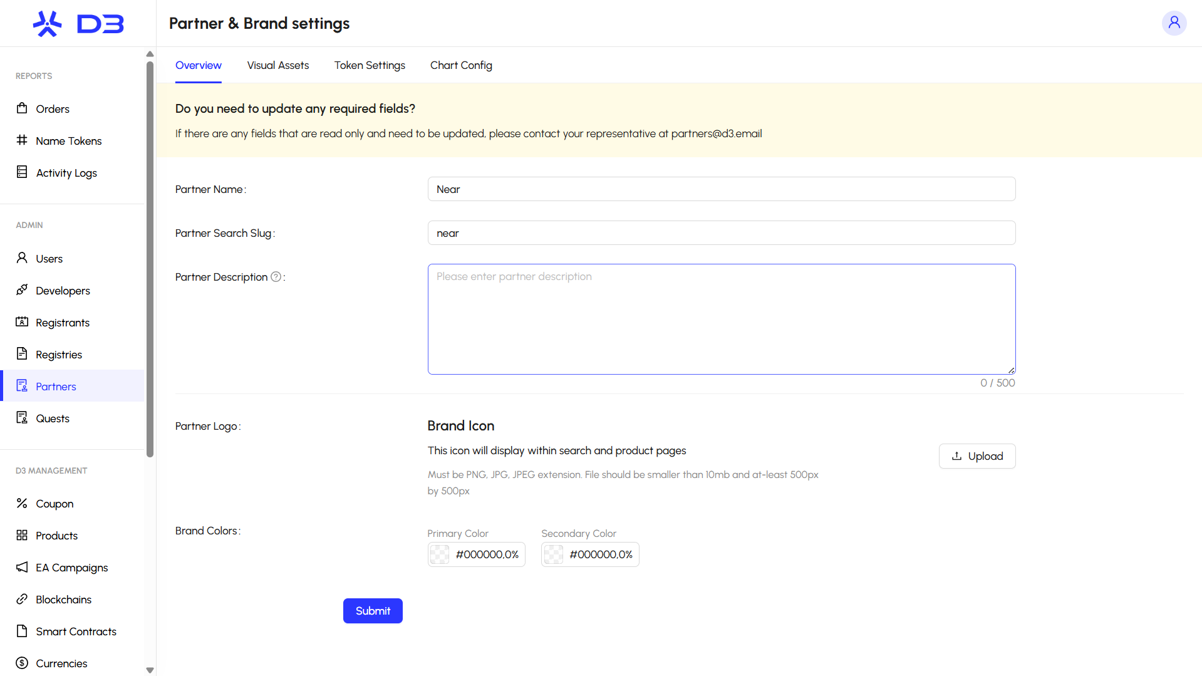1202x676 pixels.
Task: Click the Primary Color hex value
Action: coord(487,554)
